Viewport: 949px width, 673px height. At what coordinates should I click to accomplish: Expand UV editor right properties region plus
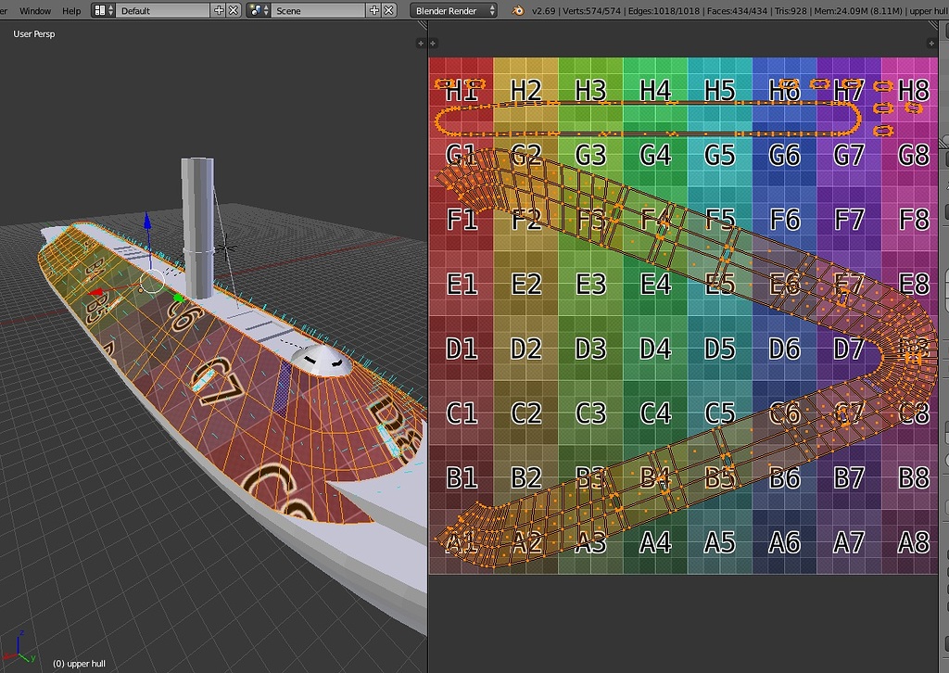[x=931, y=43]
